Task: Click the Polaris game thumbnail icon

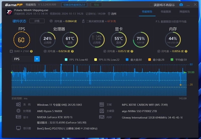Action: pyautogui.click(x=9, y=12)
